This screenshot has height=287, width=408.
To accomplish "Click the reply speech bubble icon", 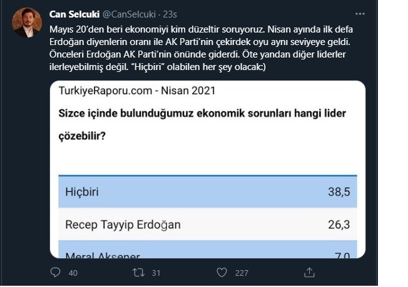I will tap(55, 273).
